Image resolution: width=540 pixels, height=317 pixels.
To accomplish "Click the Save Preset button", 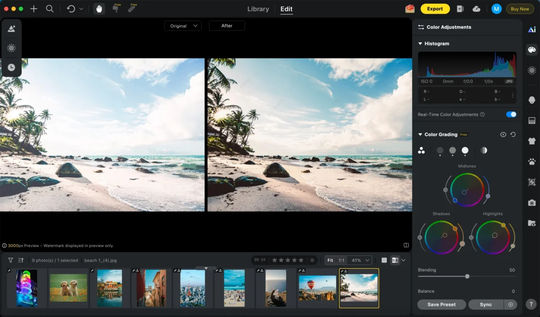I will 441,304.
